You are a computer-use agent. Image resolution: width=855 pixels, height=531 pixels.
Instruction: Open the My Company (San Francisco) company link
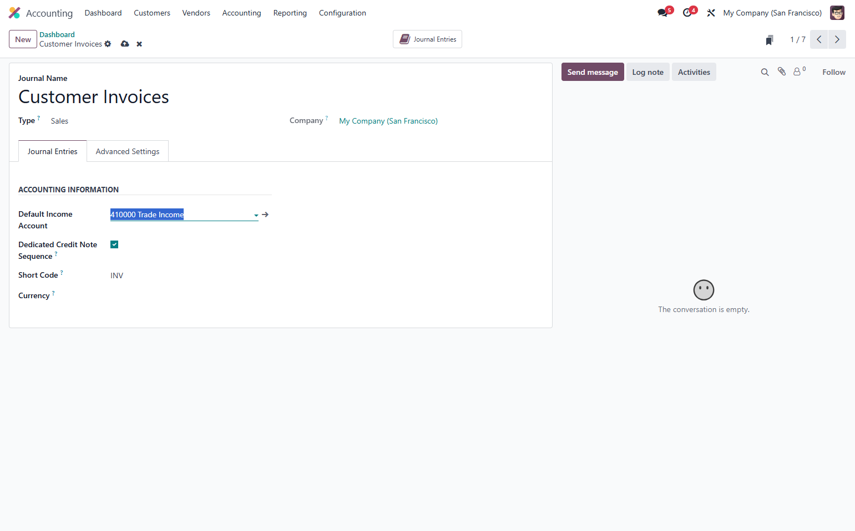tap(388, 121)
